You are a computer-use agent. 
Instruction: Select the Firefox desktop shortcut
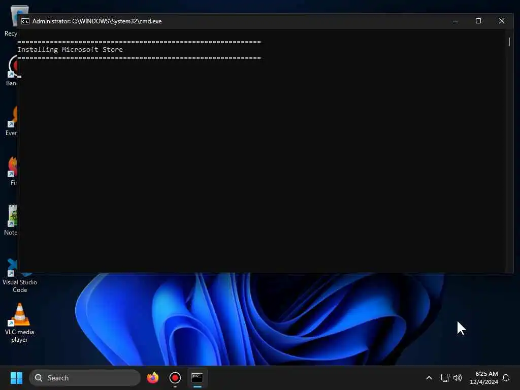13,171
